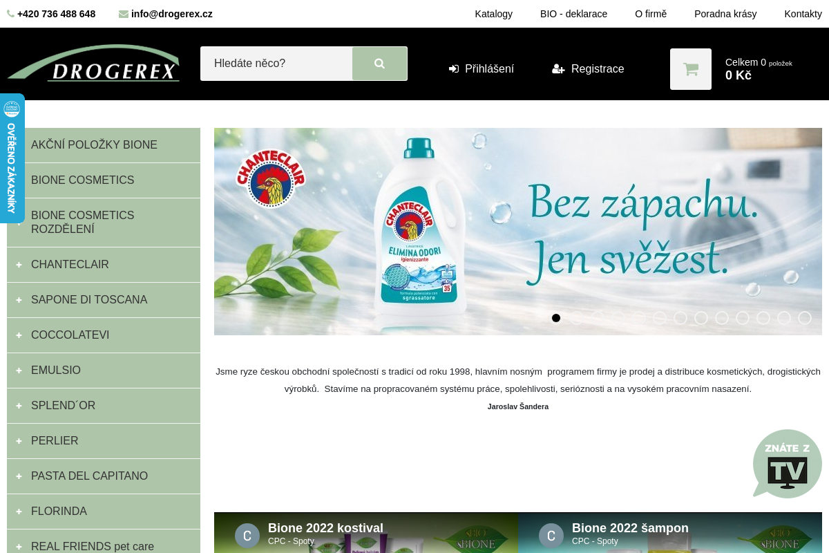The image size is (829, 553).
Task: Click the magnifier search button
Action: pos(379,64)
